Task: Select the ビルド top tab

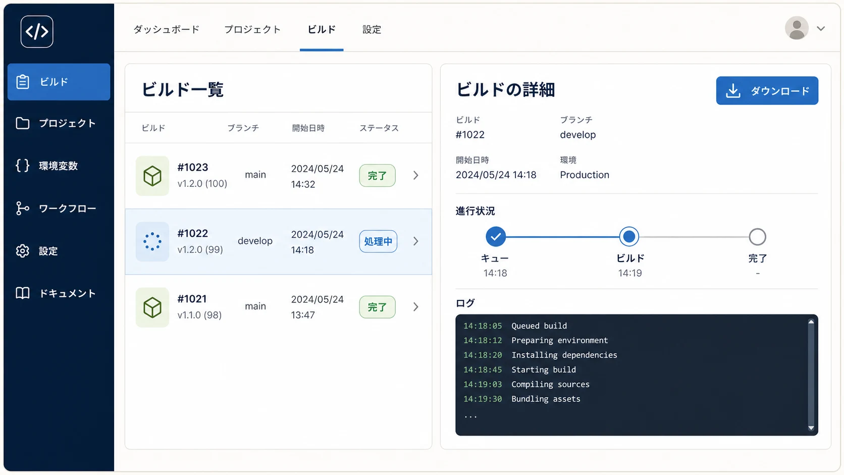Action: (322, 29)
